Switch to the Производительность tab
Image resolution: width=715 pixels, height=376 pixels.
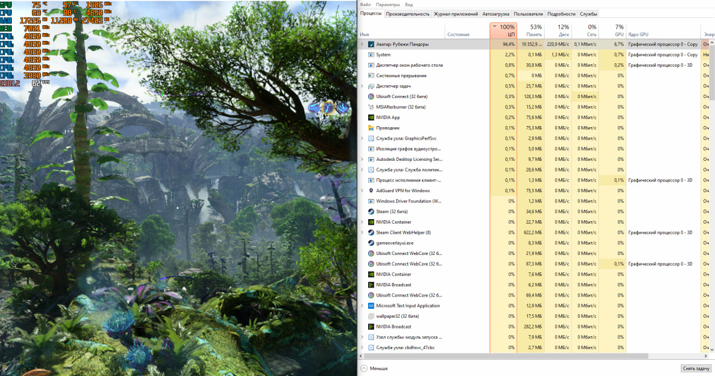click(407, 14)
